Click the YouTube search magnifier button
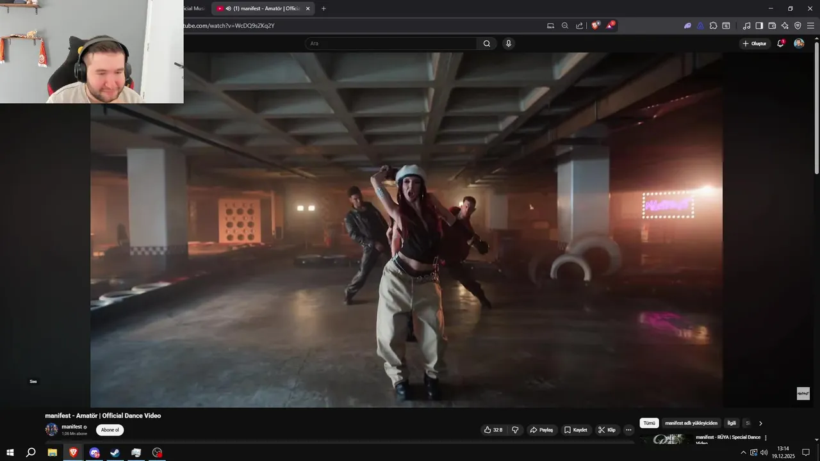Viewport: 820px width, 461px height. click(487, 44)
